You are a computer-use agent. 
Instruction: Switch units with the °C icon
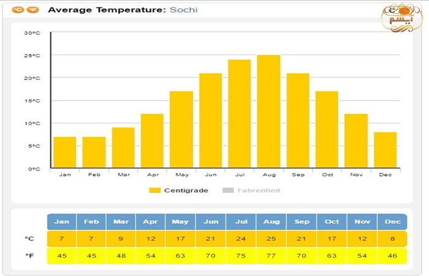[18, 10]
